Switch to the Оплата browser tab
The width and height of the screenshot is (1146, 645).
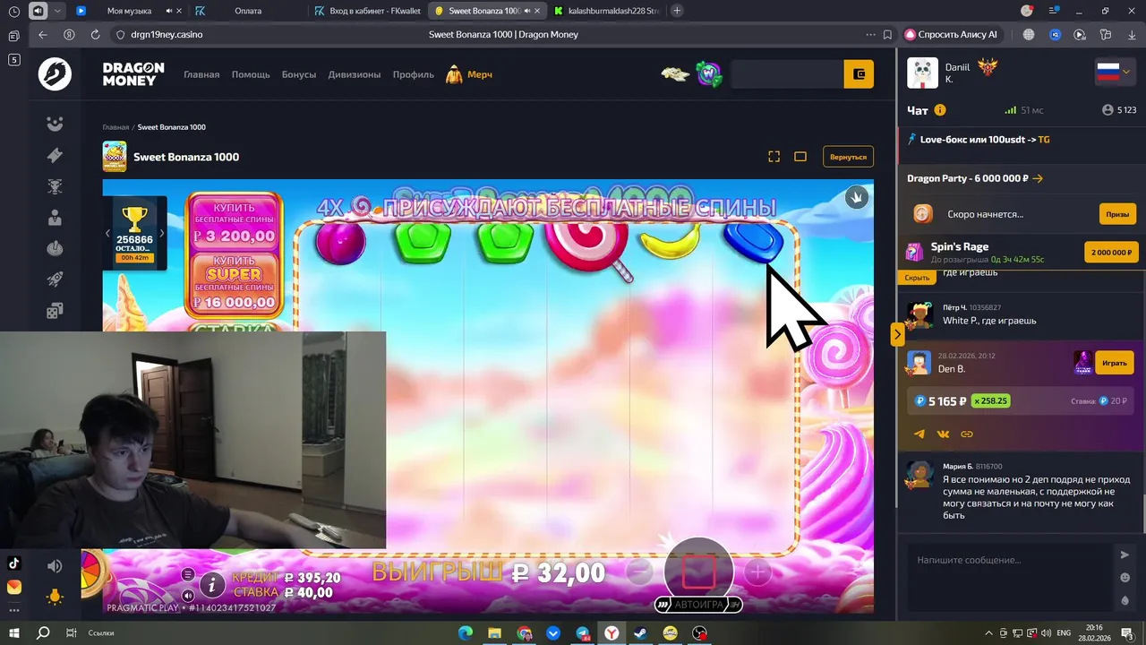(248, 11)
